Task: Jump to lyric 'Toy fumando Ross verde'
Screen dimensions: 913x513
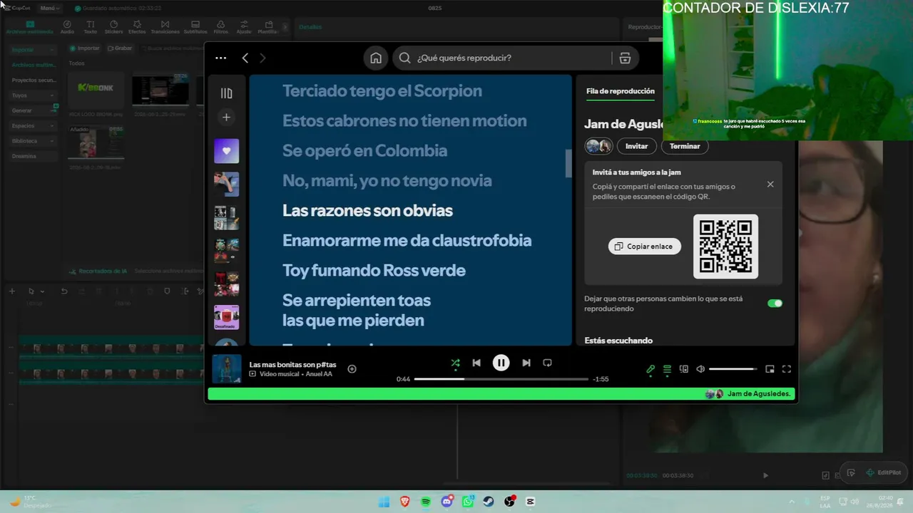Action: pyautogui.click(x=374, y=271)
